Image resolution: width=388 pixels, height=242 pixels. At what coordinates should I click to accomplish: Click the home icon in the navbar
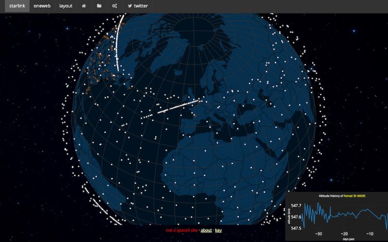84,6
